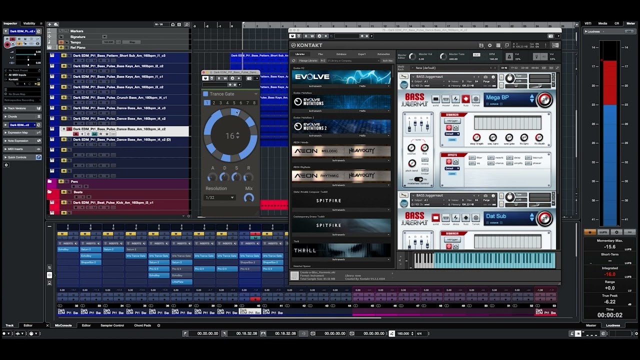Image resolution: width=640 pixels, height=360 pixels.
Task: Flip the modwheel control cut/lfo switch
Action: click(418, 179)
